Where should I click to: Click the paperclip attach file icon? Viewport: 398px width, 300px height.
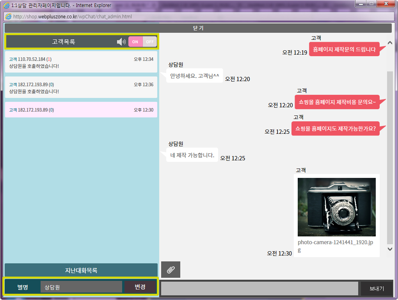pos(171,270)
